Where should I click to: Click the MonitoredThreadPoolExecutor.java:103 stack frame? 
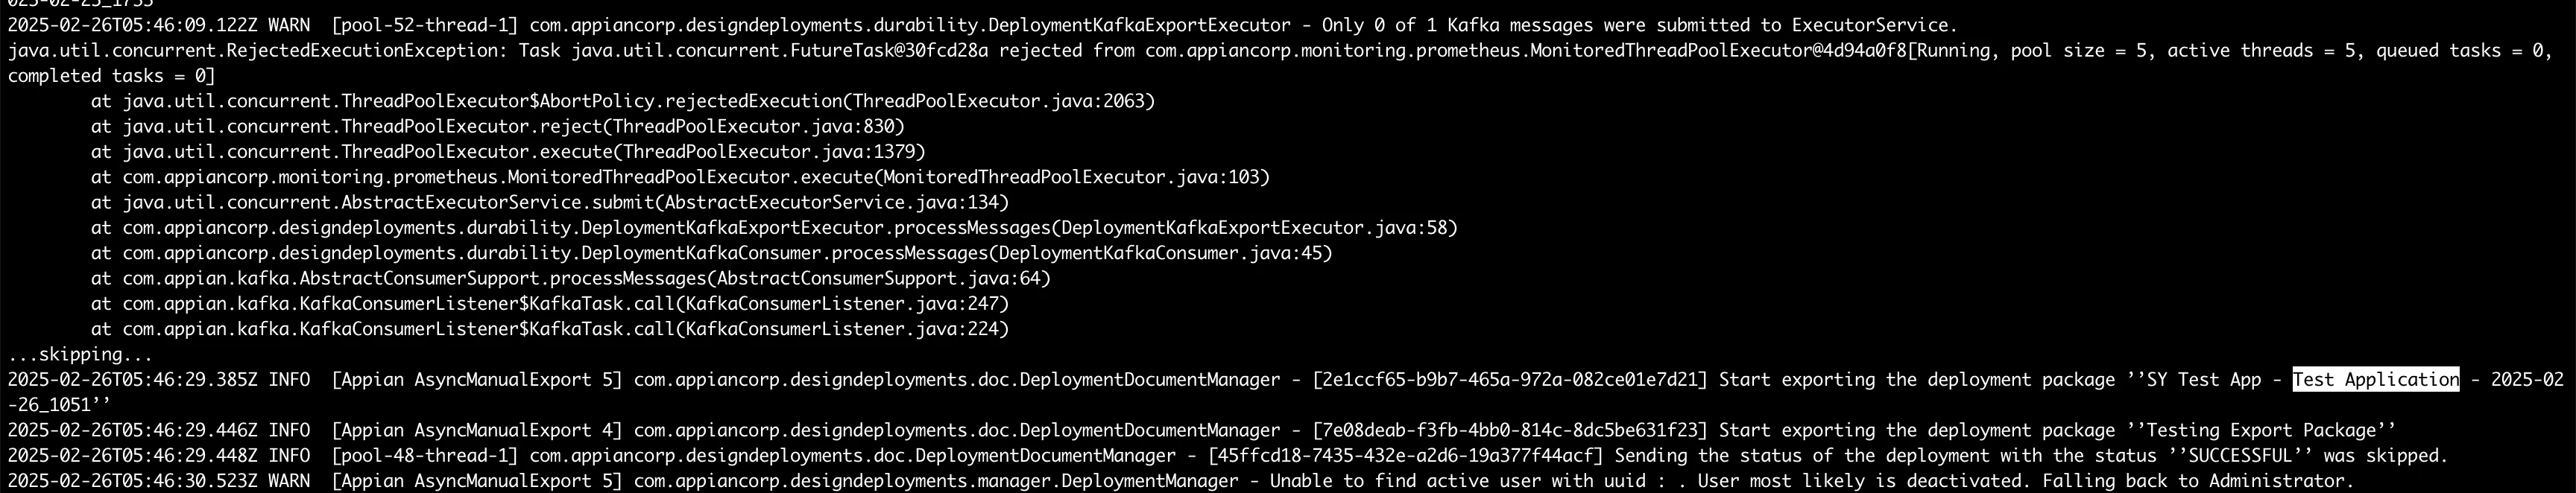click(680, 177)
